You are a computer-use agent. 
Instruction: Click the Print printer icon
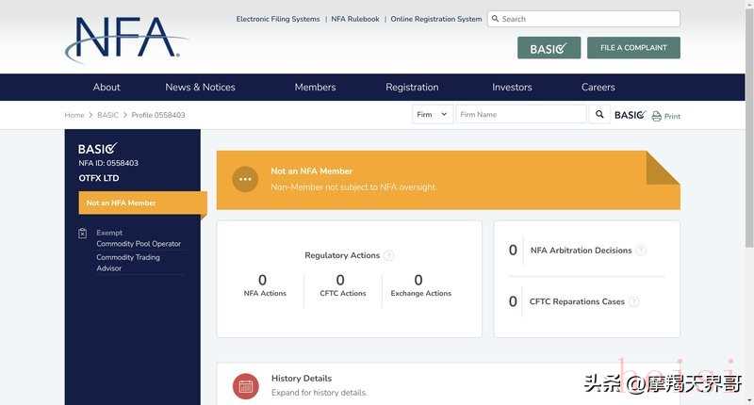657,116
